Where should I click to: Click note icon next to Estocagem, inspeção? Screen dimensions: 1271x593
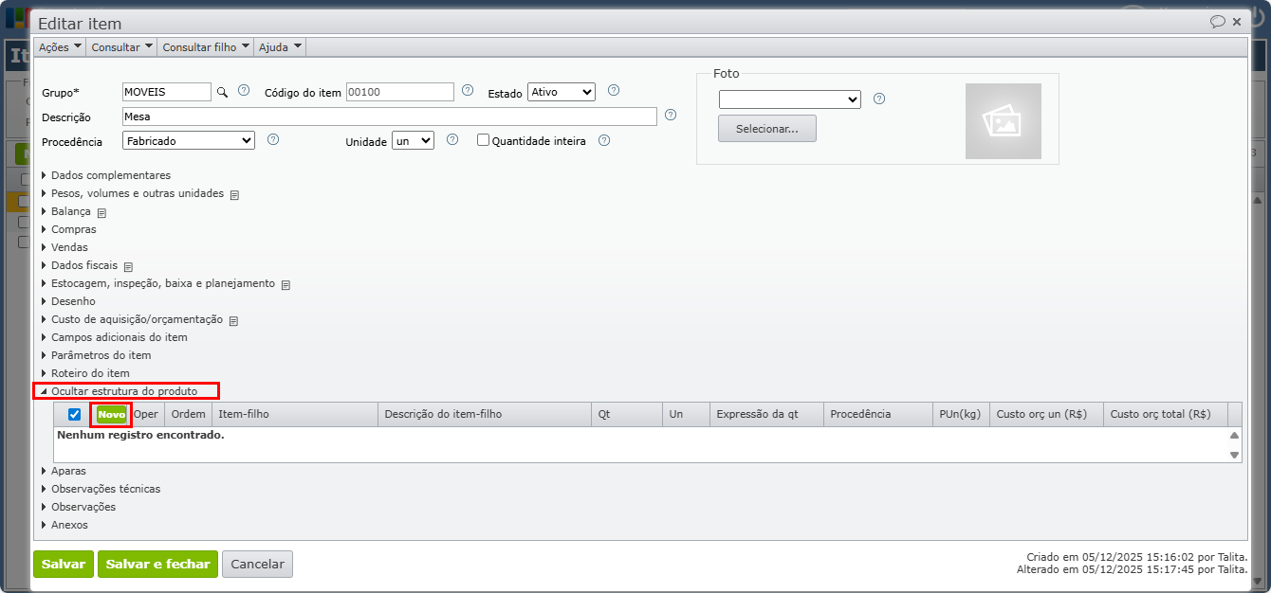pyautogui.click(x=286, y=284)
